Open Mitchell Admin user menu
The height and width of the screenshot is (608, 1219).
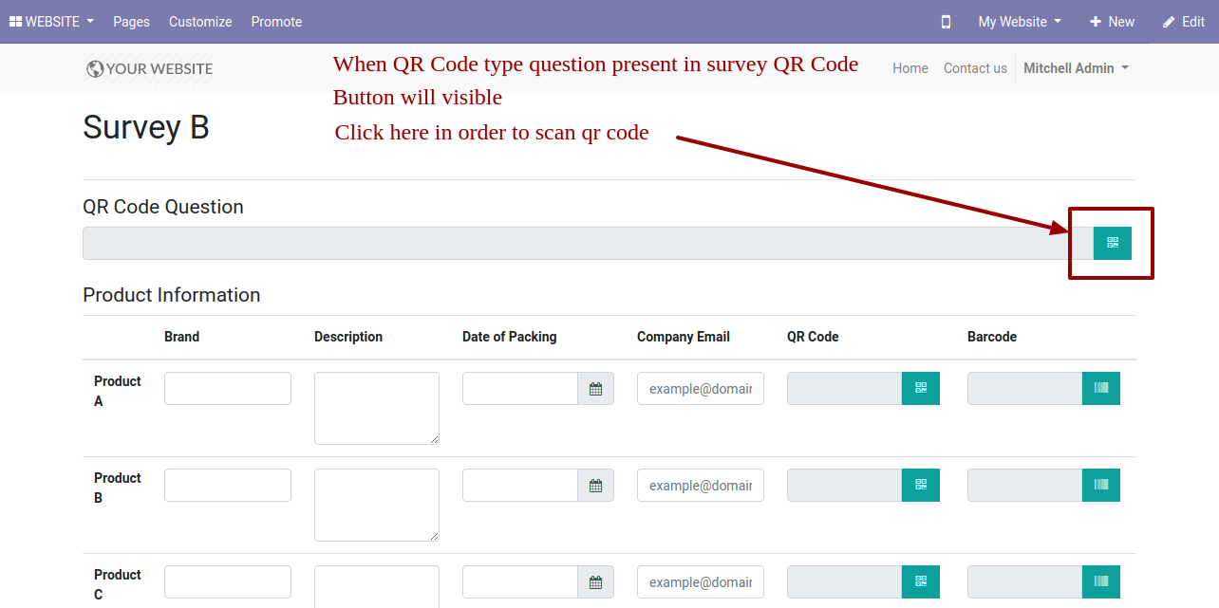coord(1076,68)
